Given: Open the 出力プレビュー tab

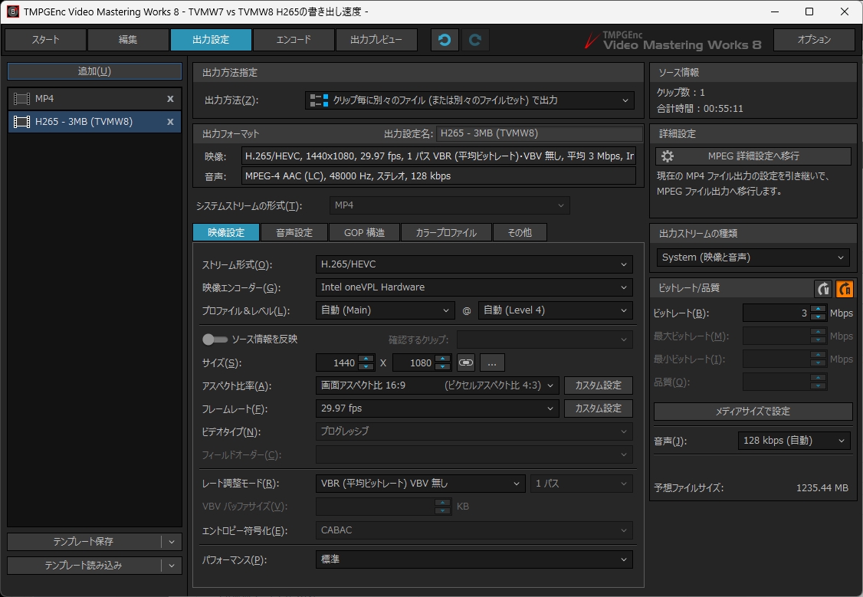Looking at the screenshot, I should [x=376, y=40].
